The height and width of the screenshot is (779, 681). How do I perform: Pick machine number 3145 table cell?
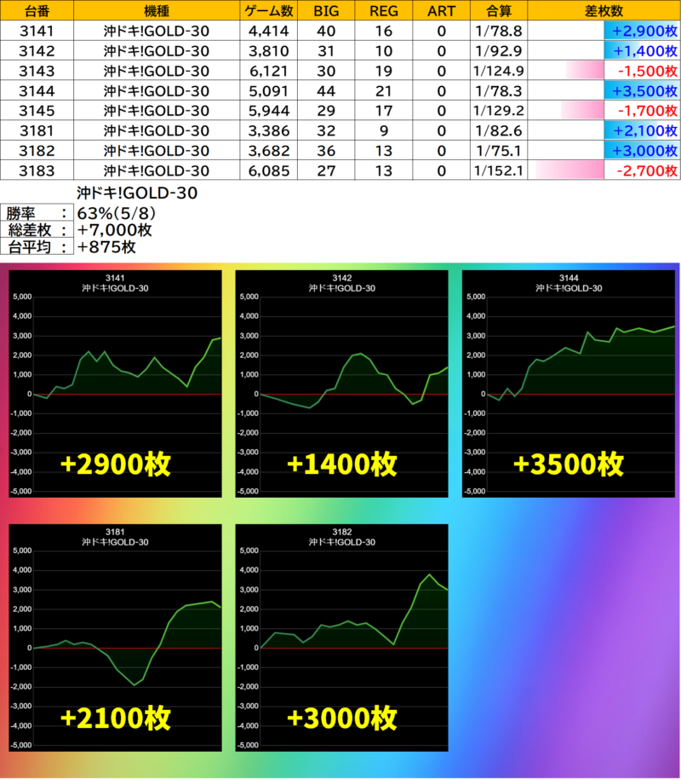[37, 110]
